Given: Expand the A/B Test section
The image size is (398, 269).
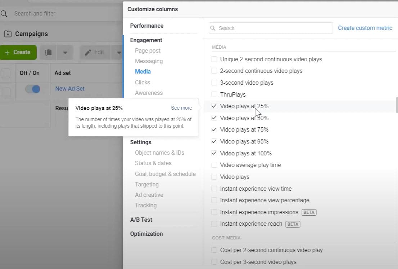Looking at the screenshot, I should click(x=141, y=220).
